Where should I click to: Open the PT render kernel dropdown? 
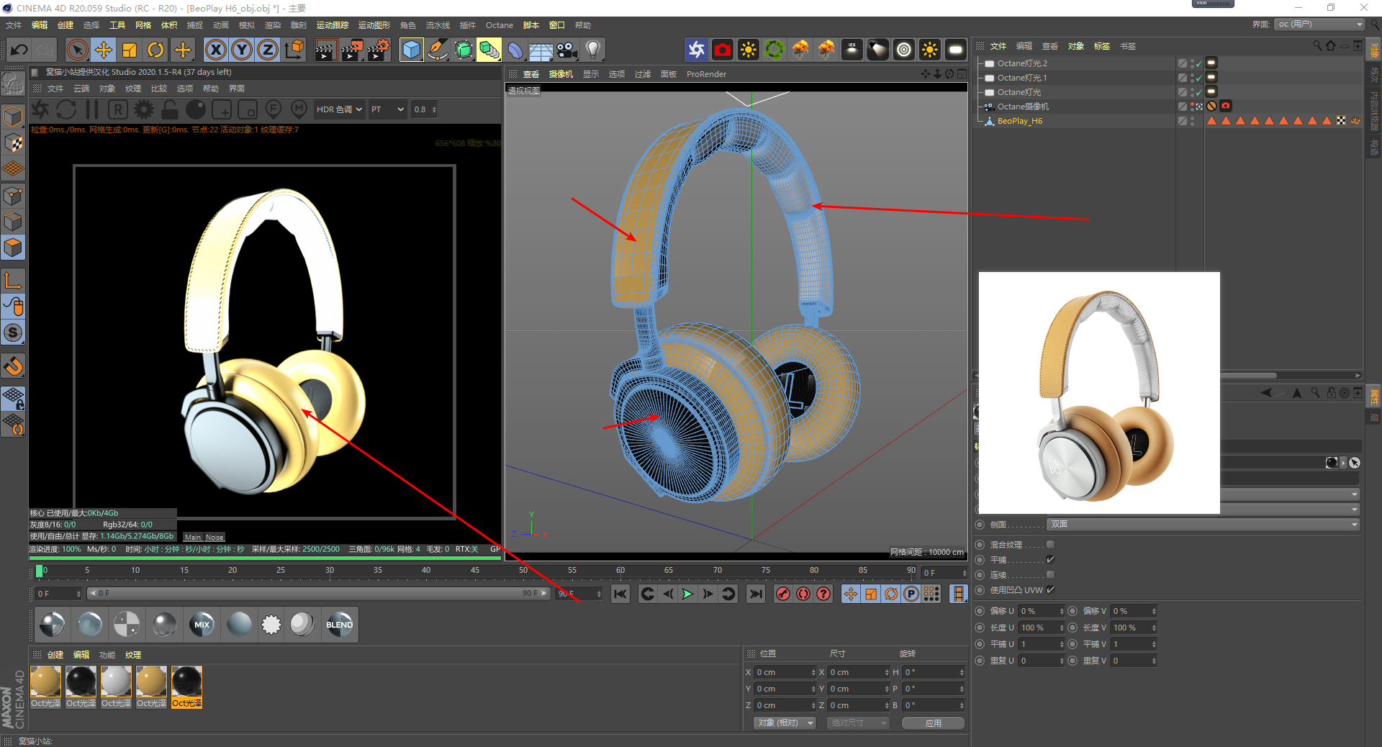[387, 109]
